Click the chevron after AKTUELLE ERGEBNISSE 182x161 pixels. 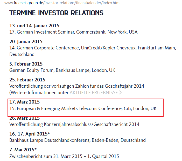point(120,93)
